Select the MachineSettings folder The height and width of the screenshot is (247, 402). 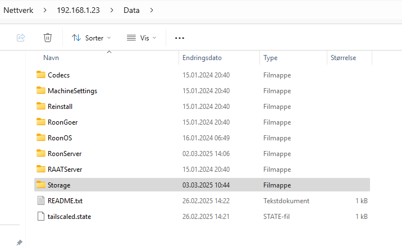point(72,91)
